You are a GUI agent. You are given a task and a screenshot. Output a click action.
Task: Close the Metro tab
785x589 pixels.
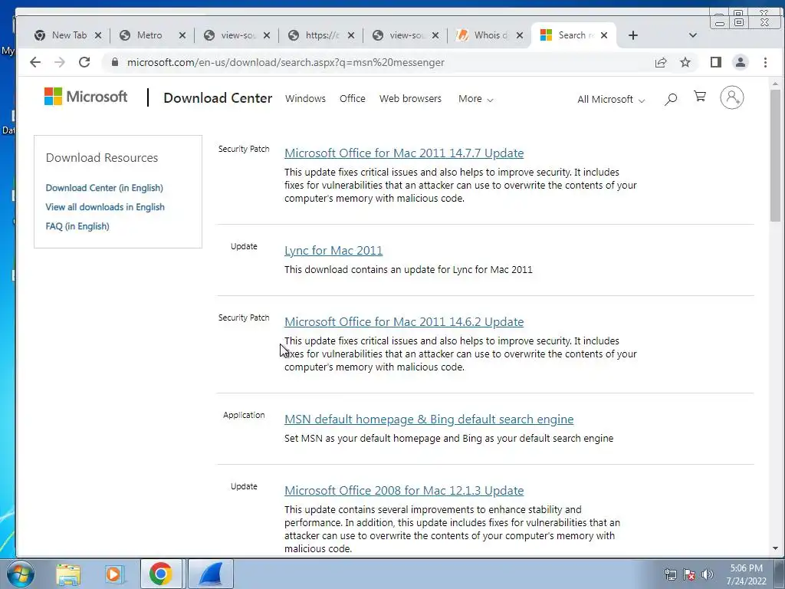point(182,35)
